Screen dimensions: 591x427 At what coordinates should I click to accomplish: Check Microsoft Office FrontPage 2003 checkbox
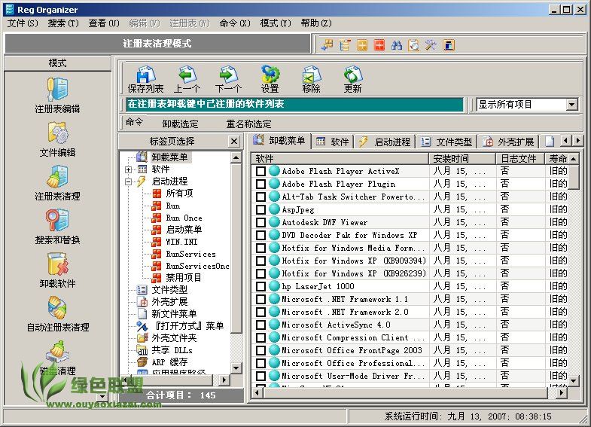click(260, 350)
